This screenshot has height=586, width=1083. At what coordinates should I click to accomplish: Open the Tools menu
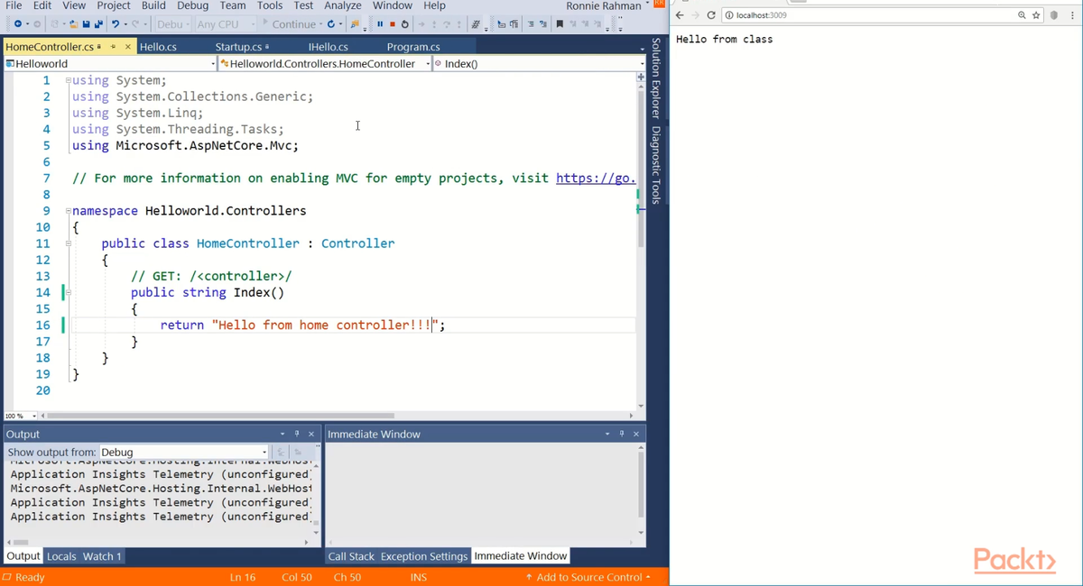click(x=270, y=5)
